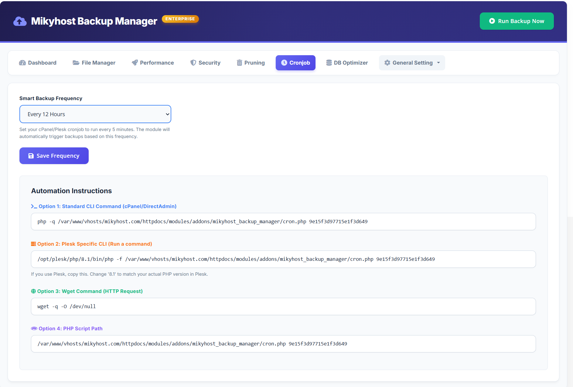
Task: Save the backup frequency setting
Action: [54, 156]
